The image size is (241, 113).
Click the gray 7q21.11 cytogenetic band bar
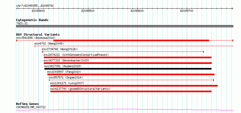[x=125, y=26]
